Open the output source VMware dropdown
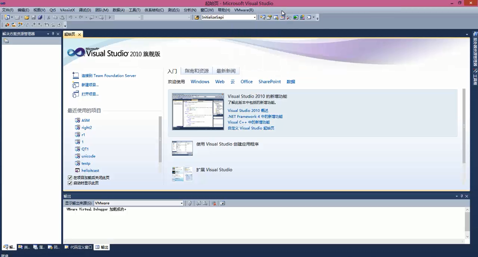478x257 pixels. tap(181, 203)
